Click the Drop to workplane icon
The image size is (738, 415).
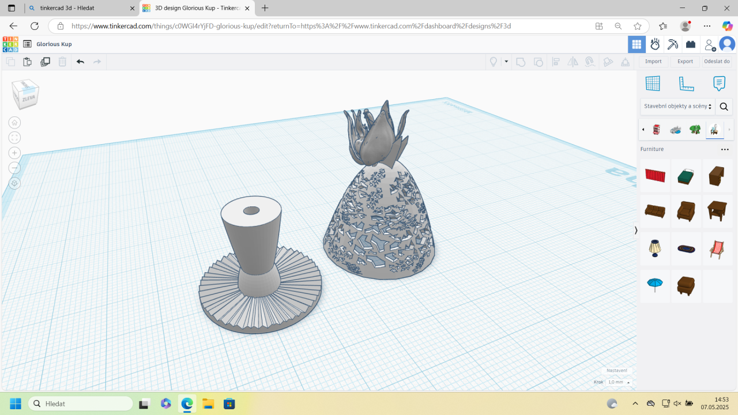click(x=625, y=62)
